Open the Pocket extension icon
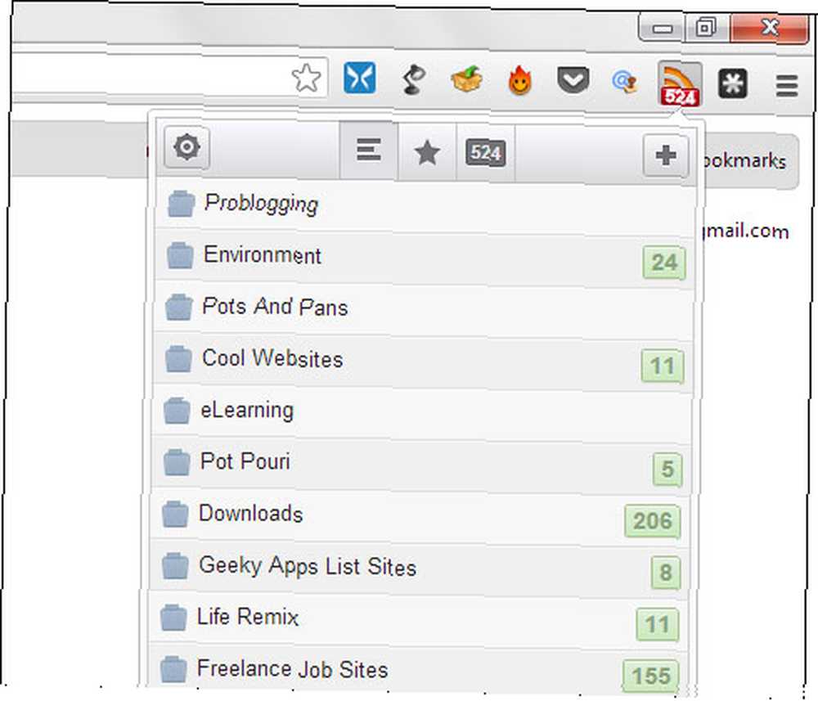818x701 pixels. click(573, 80)
